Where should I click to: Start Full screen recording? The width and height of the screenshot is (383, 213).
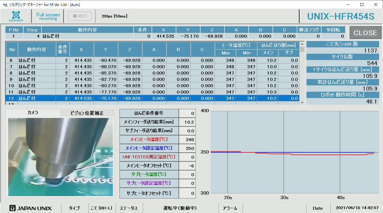click(48, 16)
